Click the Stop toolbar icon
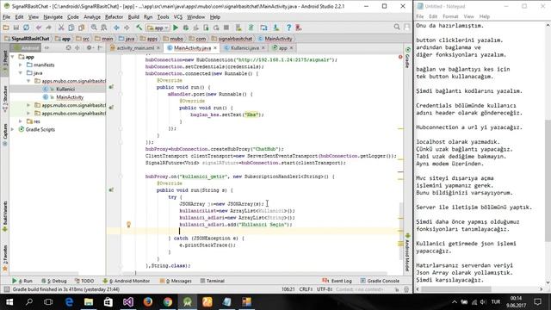The width and height of the screenshot is (551, 310). 226,28
